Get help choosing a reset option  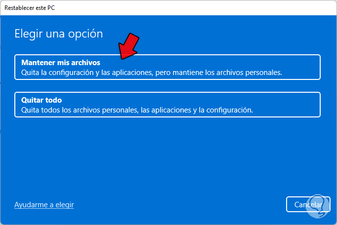(x=44, y=205)
